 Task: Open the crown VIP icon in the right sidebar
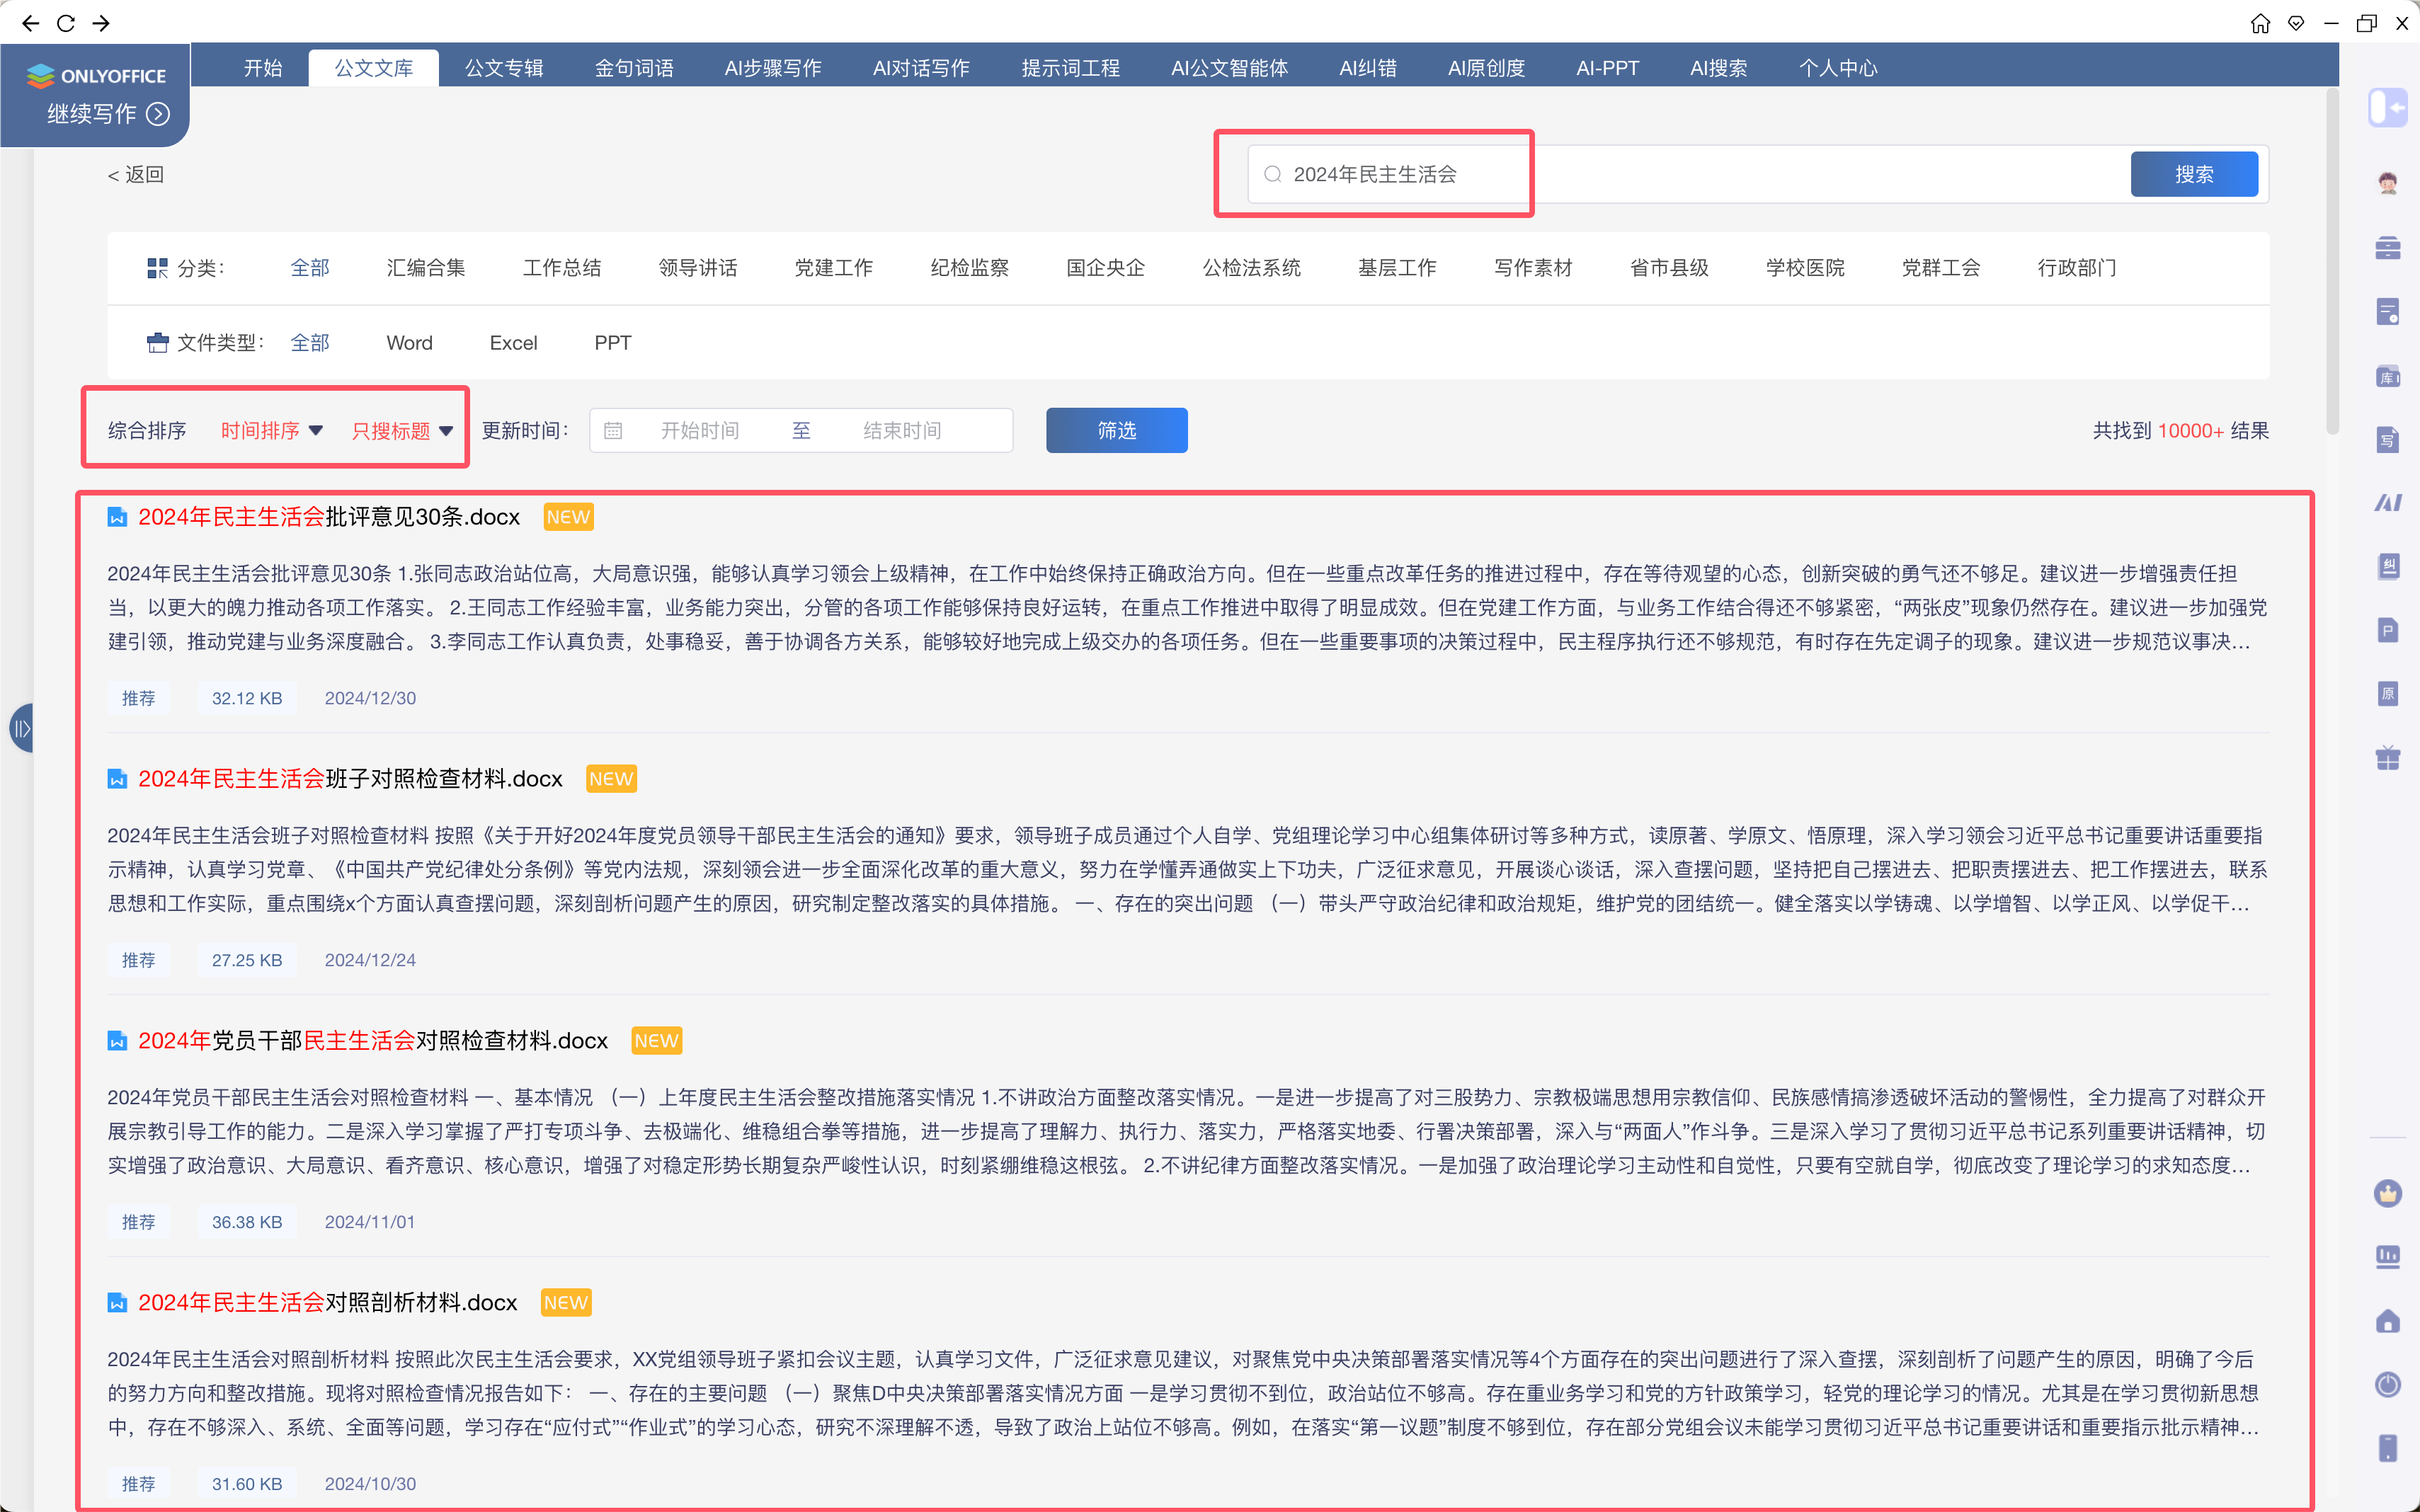[2388, 1193]
